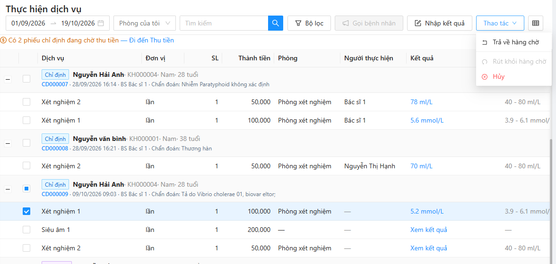Open the 5.6 mmol/L result

(427, 120)
